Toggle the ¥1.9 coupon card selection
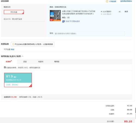Screen dimensions: 136x123 (x=18, y=80)
